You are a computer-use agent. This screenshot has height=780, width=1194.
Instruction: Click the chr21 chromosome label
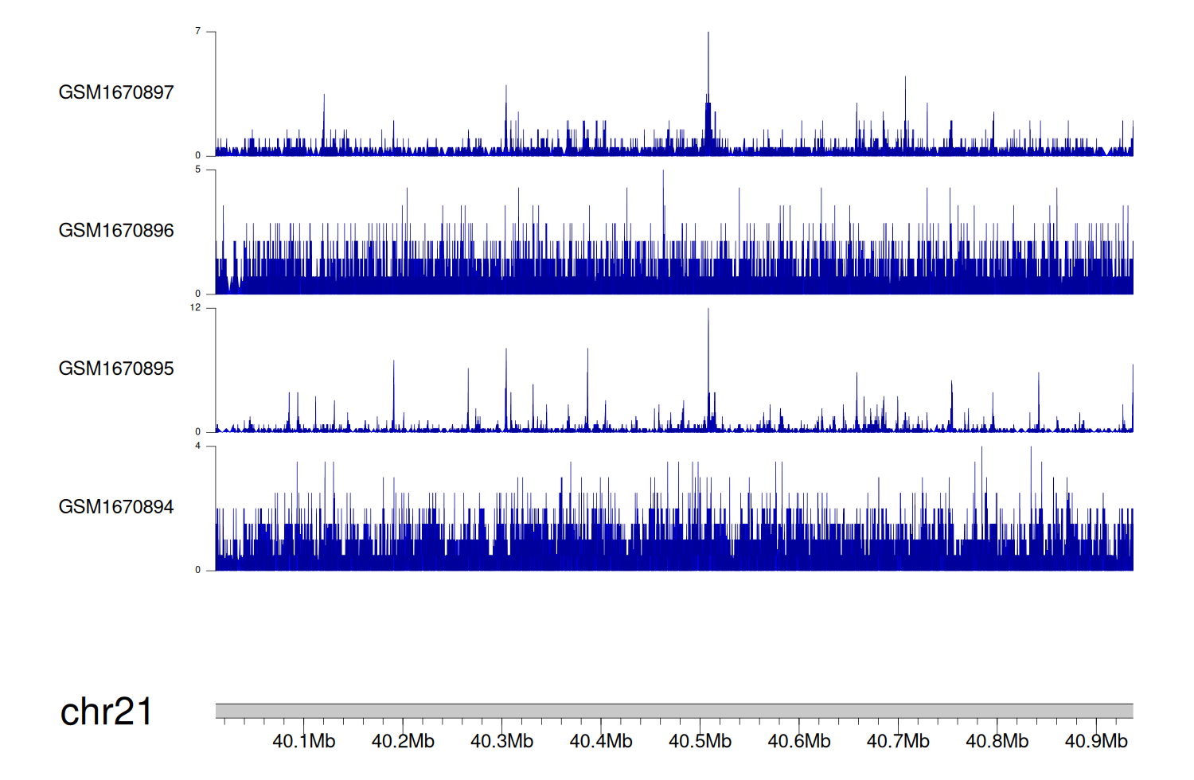(106, 712)
